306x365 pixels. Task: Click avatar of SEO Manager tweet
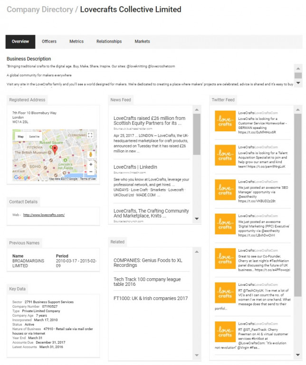tap(225, 190)
